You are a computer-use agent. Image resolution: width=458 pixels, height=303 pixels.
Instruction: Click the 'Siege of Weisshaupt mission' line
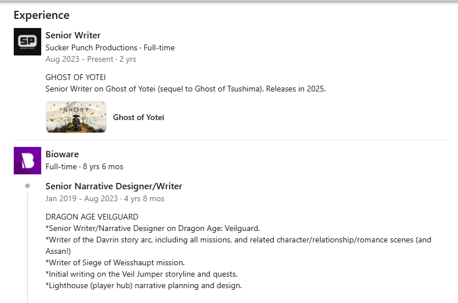(115, 262)
